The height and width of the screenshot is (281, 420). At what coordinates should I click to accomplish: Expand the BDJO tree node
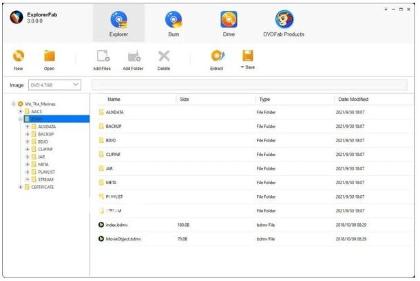[27, 142]
